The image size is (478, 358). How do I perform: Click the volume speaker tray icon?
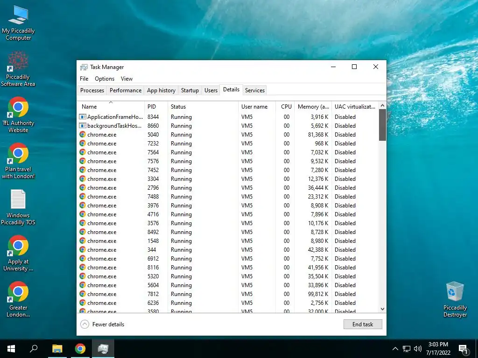pyautogui.click(x=418, y=349)
